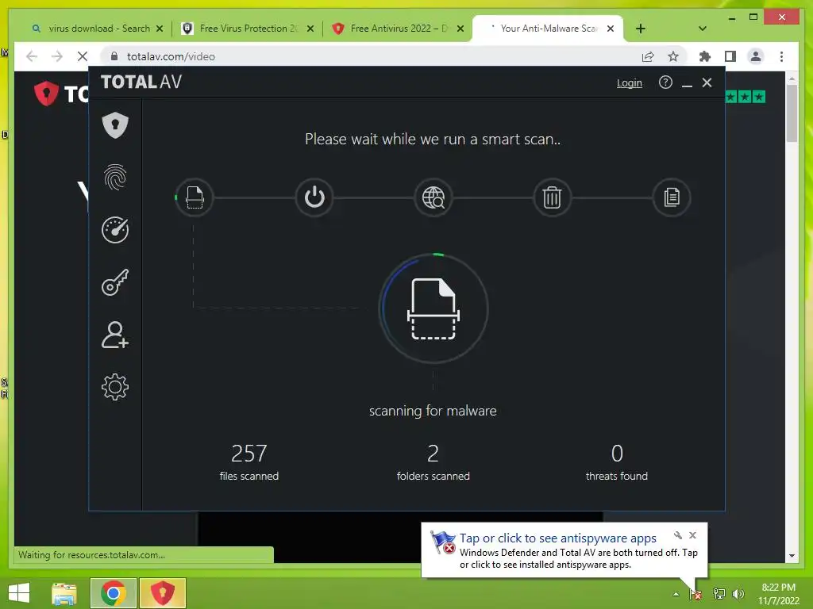Open TotalAV settings gear icon
The width and height of the screenshot is (813, 609).
click(115, 387)
